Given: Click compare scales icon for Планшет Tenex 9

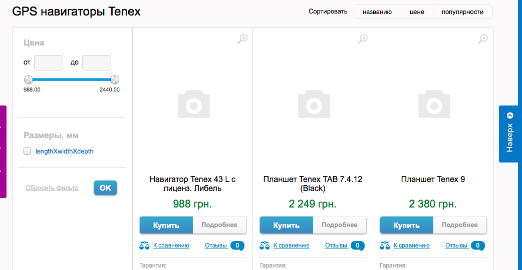Looking at the screenshot, I should click(x=385, y=246).
